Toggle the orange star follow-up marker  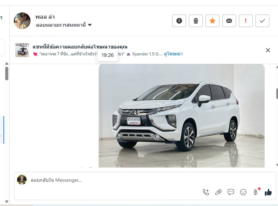click(212, 21)
